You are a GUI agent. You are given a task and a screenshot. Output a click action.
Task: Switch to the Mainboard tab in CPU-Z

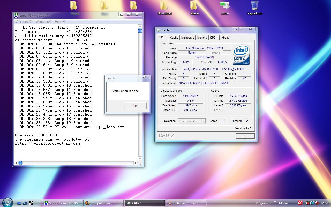pyautogui.click(x=187, y=38)
